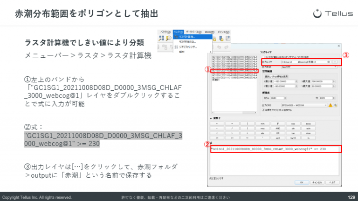The width and height of the screenshot is (358, 201).
Task: Click the acos operator button
Action: 309,124
